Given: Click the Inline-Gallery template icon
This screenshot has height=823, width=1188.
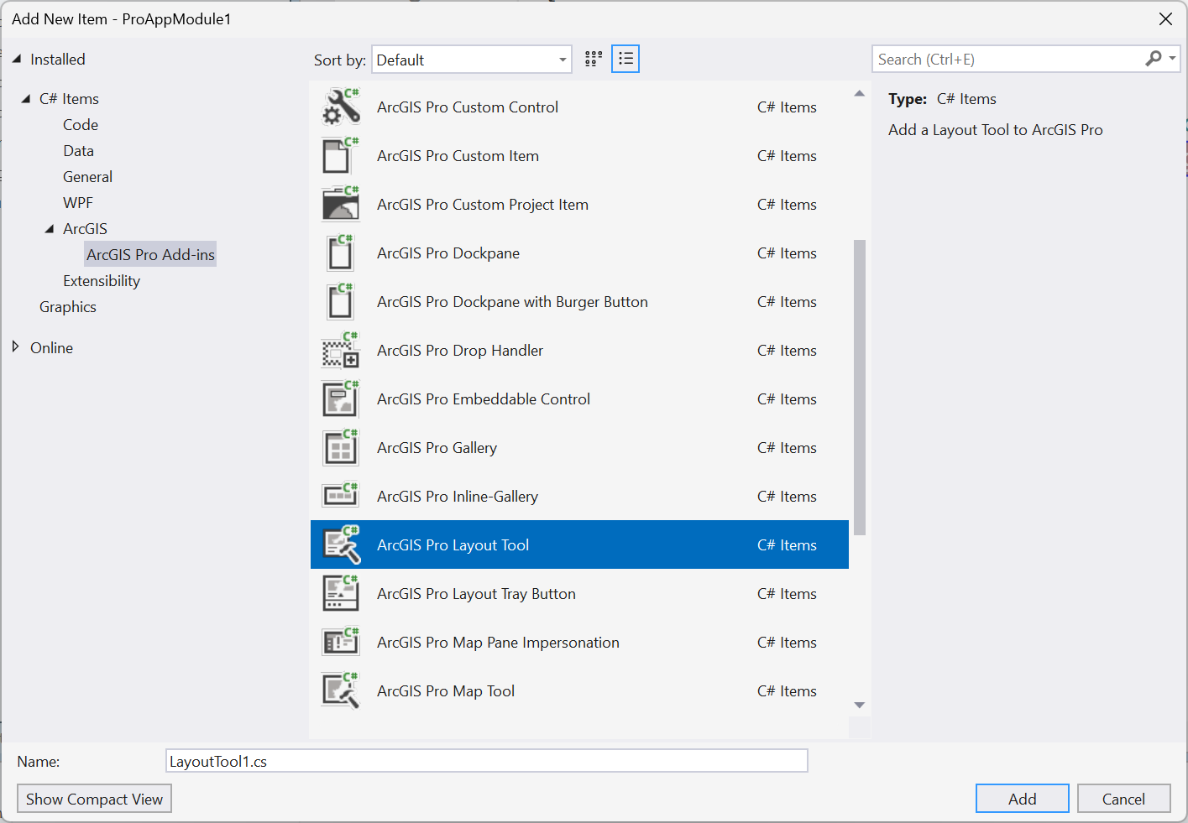Looking at the screenshot, I should [x=341, y=496].
